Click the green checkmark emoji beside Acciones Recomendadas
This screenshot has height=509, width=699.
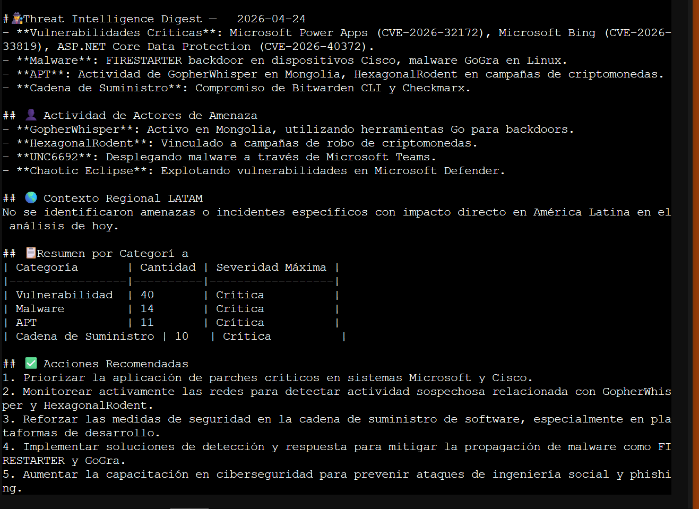(31, 363)
